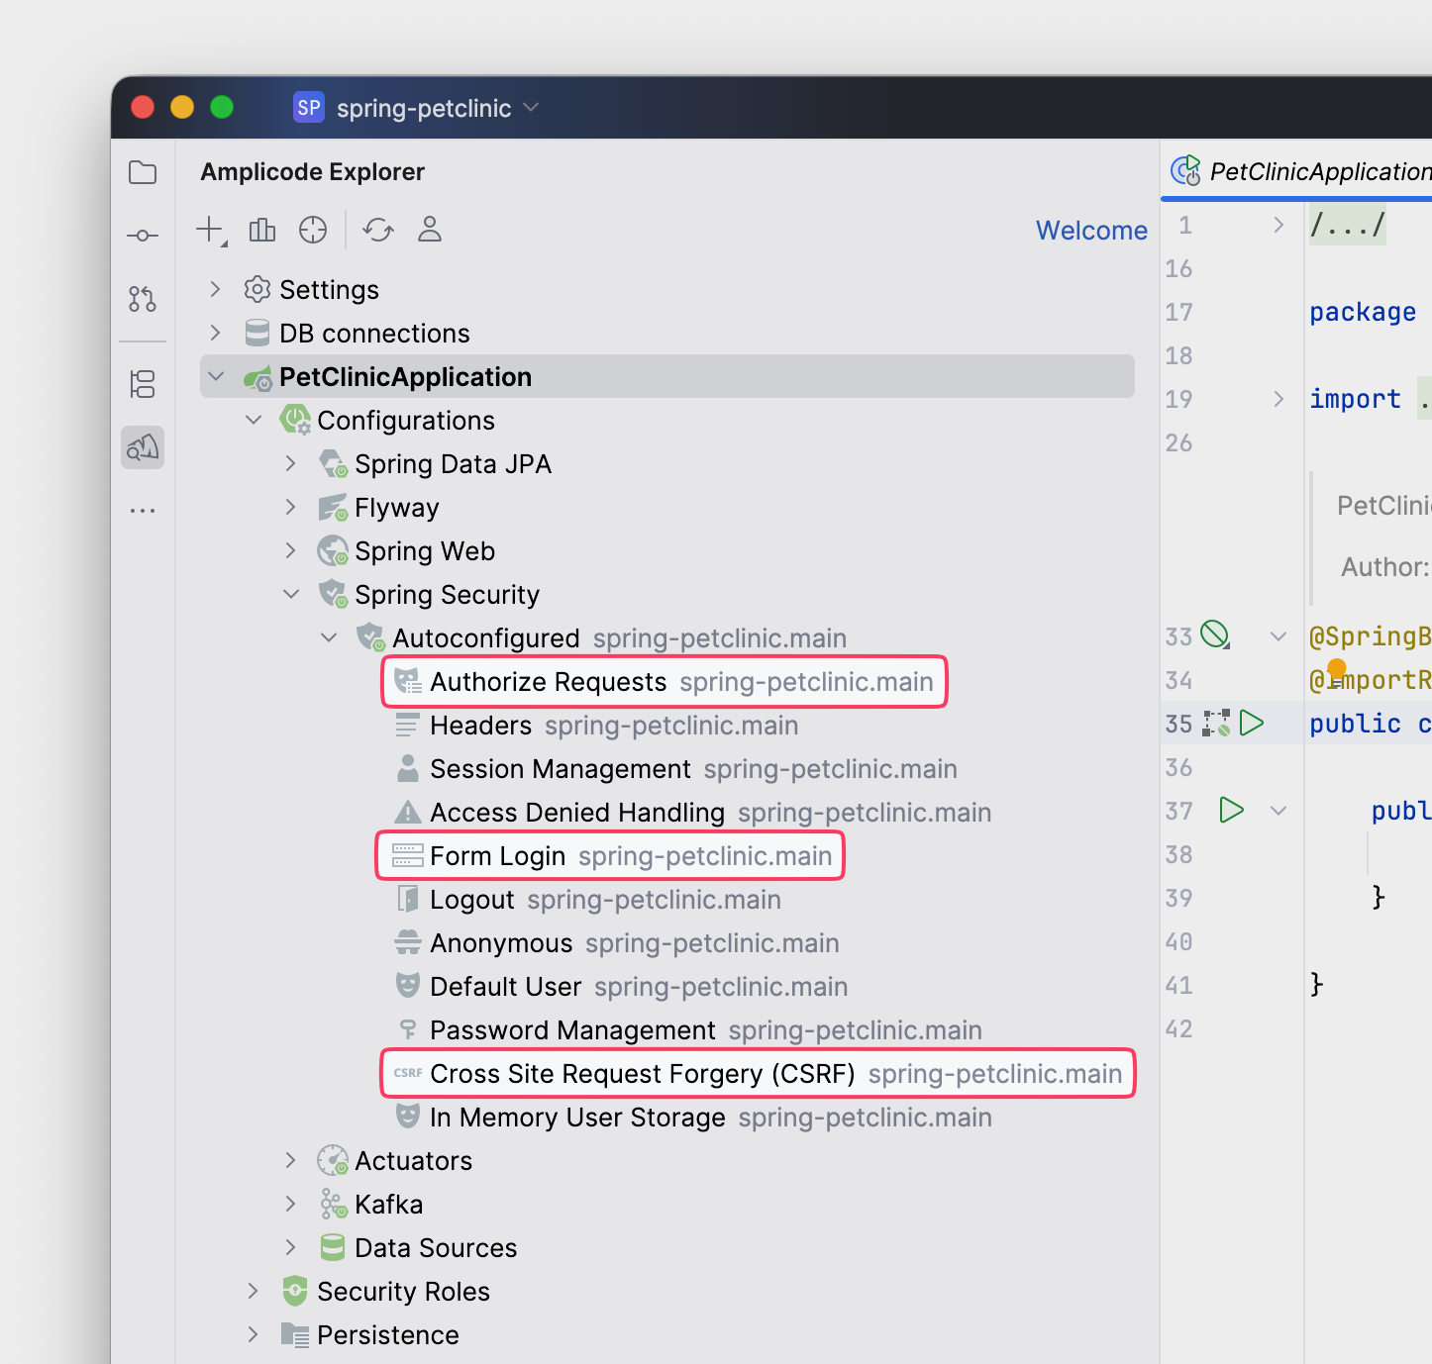
Task: Click the Refresh icon in the explorer toolbar
Action: pyautogui.click(x=377, y=230)
